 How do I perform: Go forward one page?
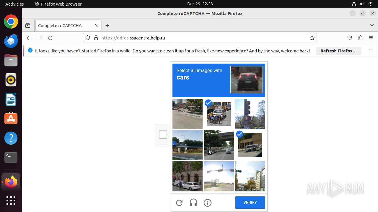(x=40, y=38)
